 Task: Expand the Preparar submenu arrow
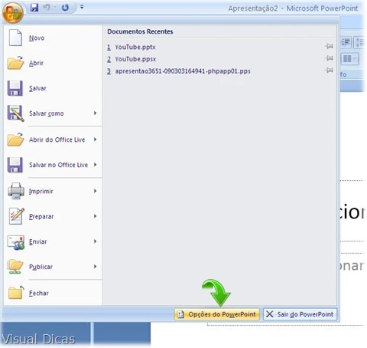pyautogui.click(x=95, y=216)
